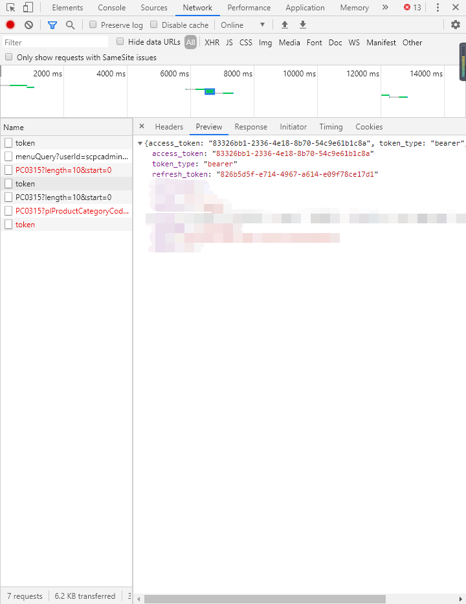Filter requests by All types
Screen dimensions: 466x604
191,42
